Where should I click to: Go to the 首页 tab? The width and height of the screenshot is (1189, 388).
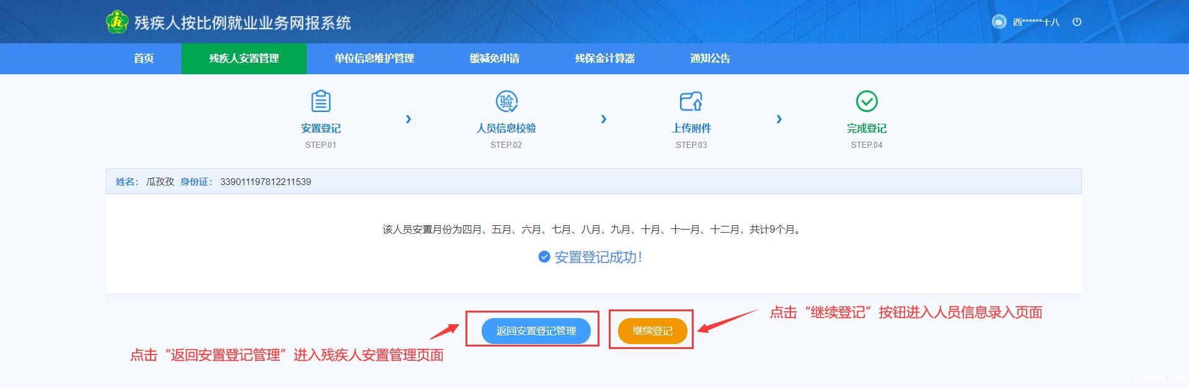tap(144, 58)
